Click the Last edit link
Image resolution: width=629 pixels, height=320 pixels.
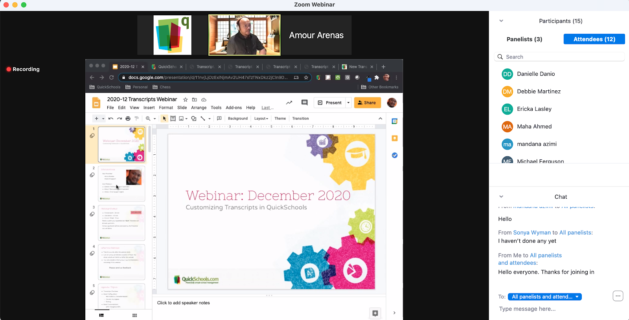pos(267,108)
